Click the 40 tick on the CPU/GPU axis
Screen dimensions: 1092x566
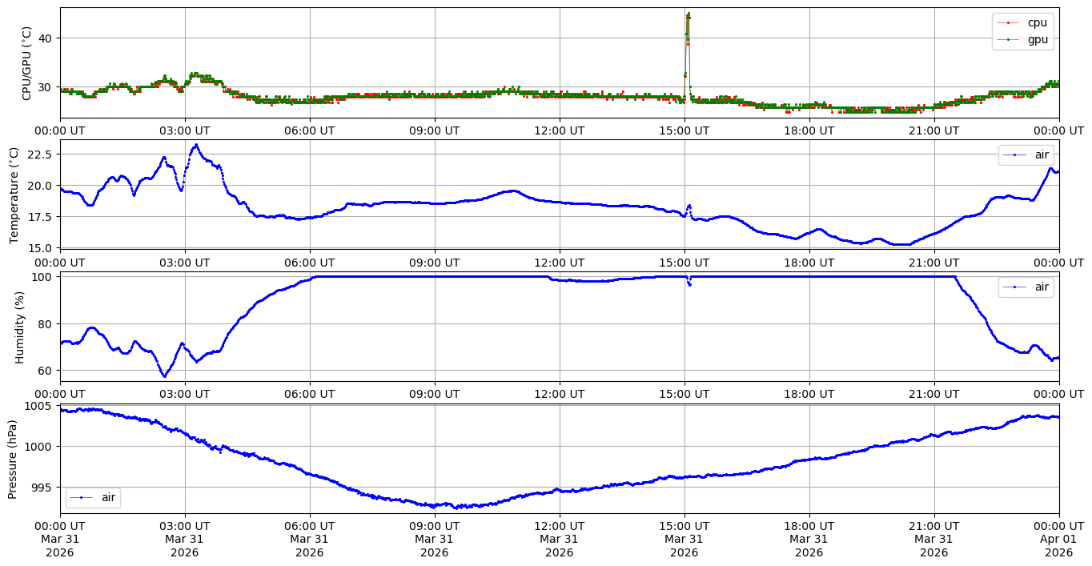[46, 38]
